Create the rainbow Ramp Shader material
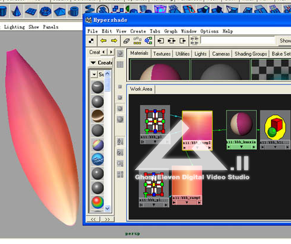The width and height of the screenshot is (291, 244). pos(97,202)
